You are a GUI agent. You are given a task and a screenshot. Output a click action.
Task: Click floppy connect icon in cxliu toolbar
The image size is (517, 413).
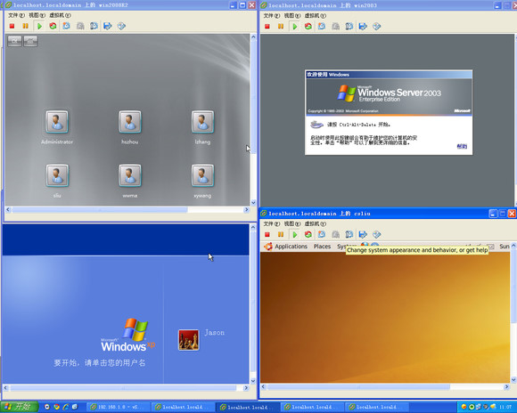click(363, 234)
